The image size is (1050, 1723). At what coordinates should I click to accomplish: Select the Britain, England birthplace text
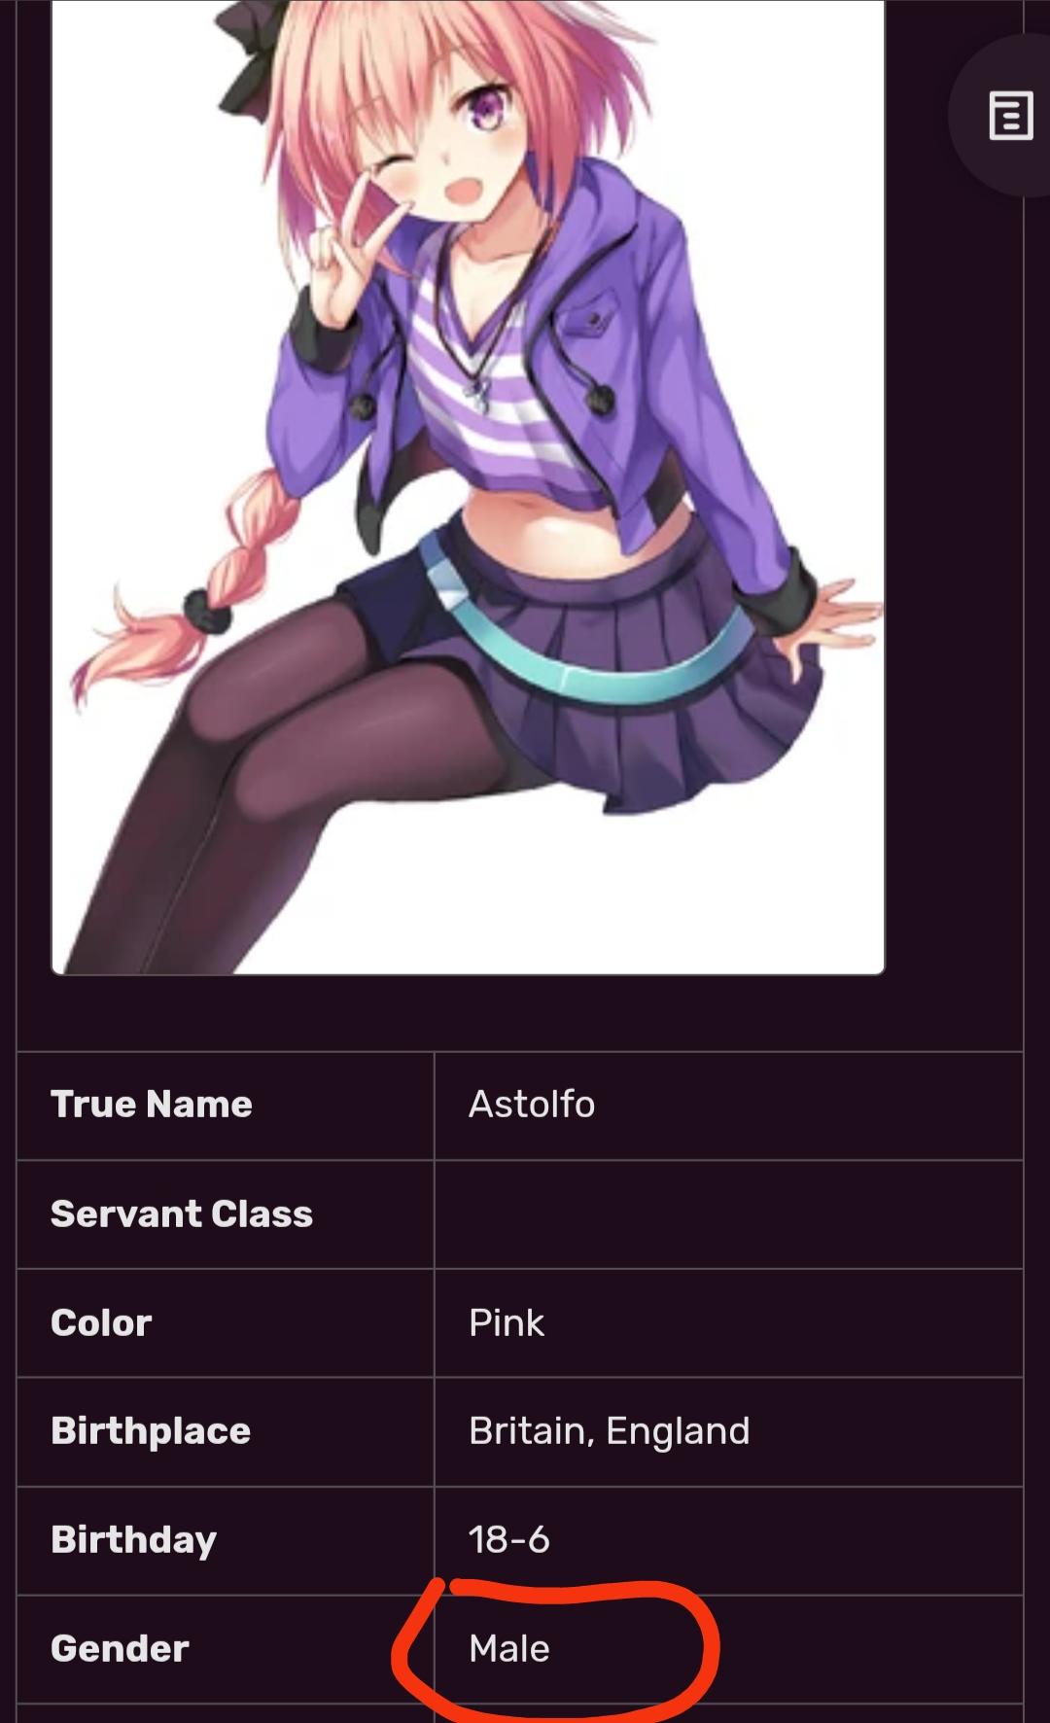coord(610,1431)
